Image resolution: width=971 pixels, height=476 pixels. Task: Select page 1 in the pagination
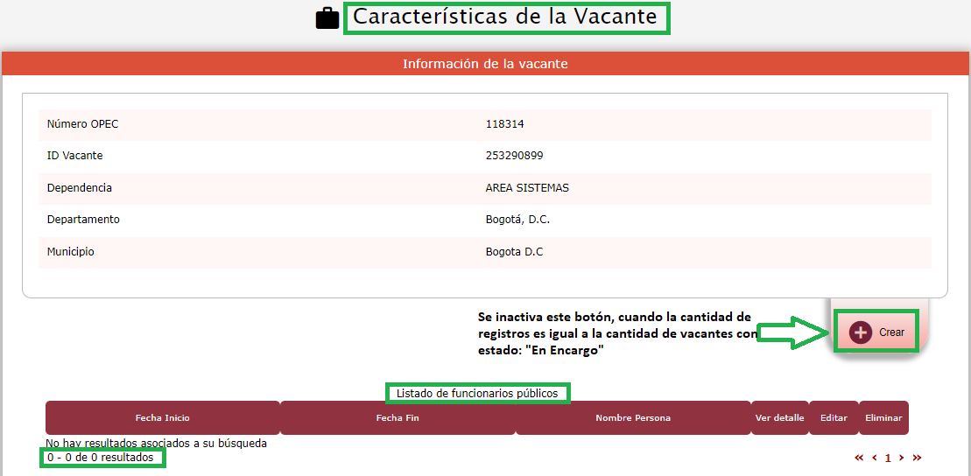point(888,458)
